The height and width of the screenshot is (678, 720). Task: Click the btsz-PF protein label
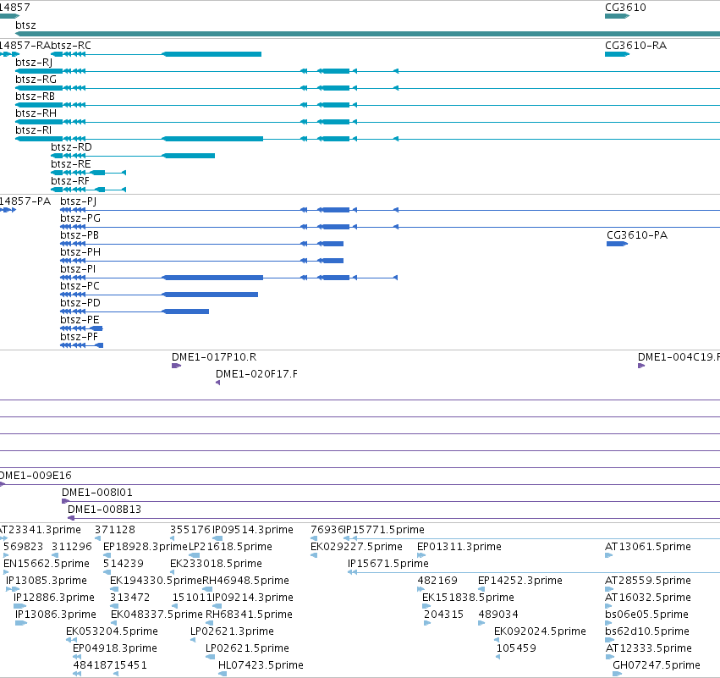click(x=79, y=337)
